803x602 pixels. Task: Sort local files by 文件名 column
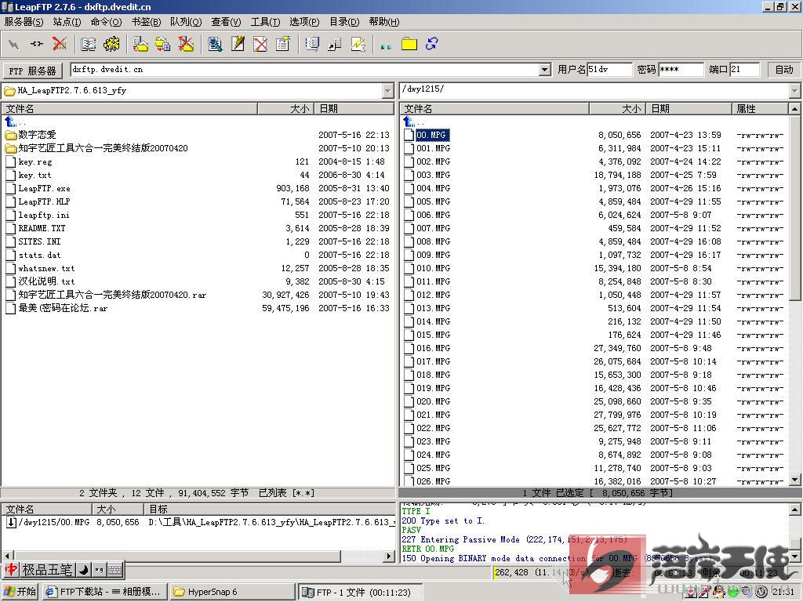click(129, 108)
